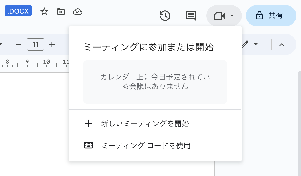This screenshot has width=301, height=176.
Task: Click the vertical scrollbar on the right
Action: 299,118
